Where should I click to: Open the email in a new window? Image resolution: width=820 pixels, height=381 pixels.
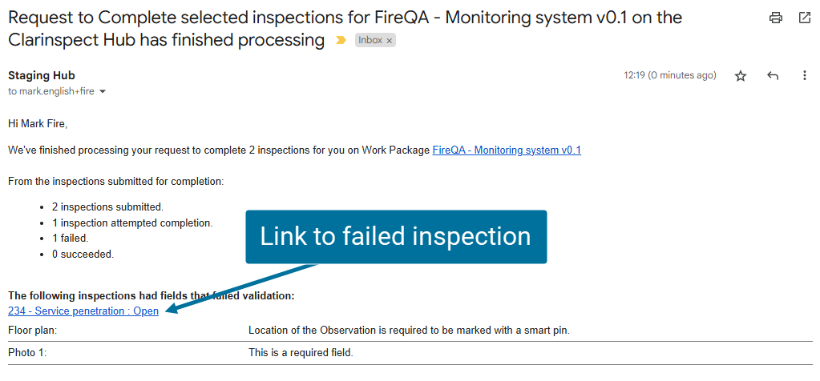pos(805,18)
